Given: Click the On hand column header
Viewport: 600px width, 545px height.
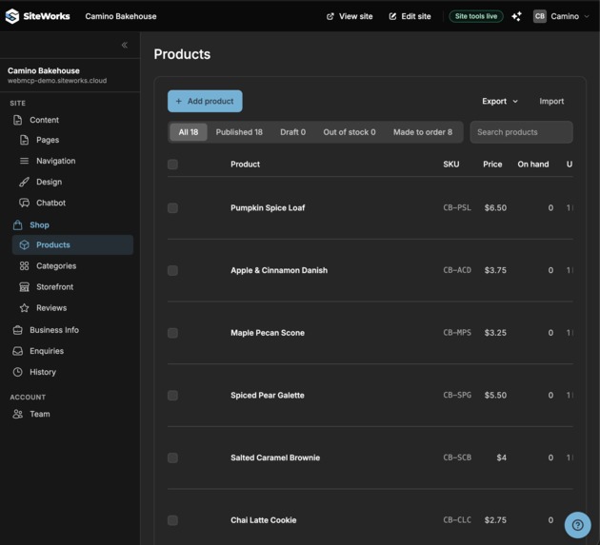Looking at the screenshot, I should (x=532, y=165).
